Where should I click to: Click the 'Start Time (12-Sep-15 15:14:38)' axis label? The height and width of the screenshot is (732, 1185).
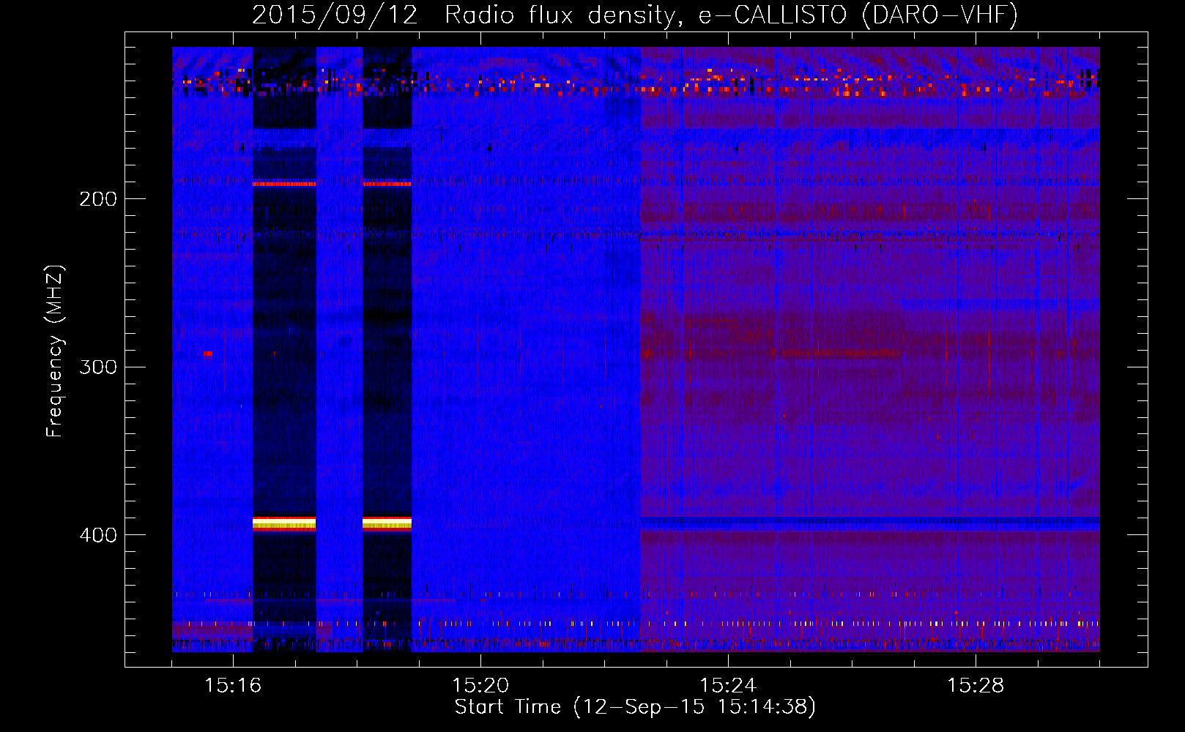635,707
